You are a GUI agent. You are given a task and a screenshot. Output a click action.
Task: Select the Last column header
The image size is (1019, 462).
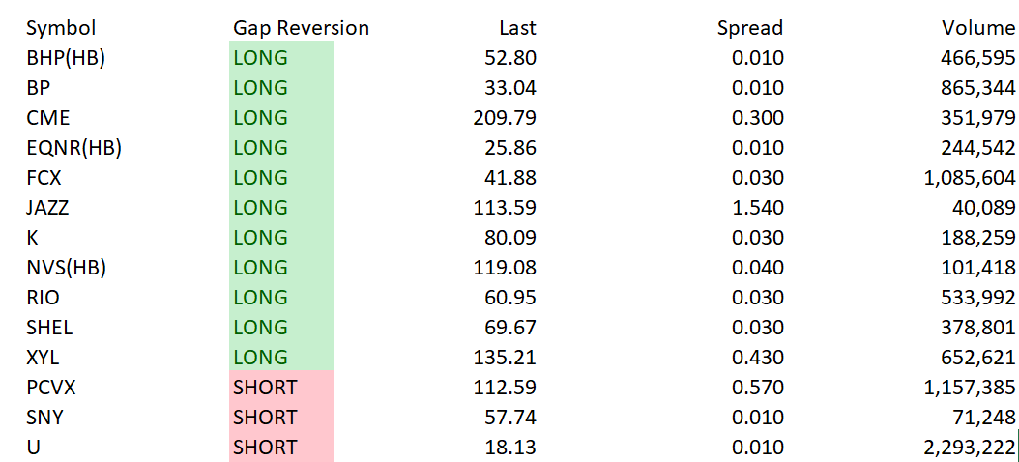517,28
